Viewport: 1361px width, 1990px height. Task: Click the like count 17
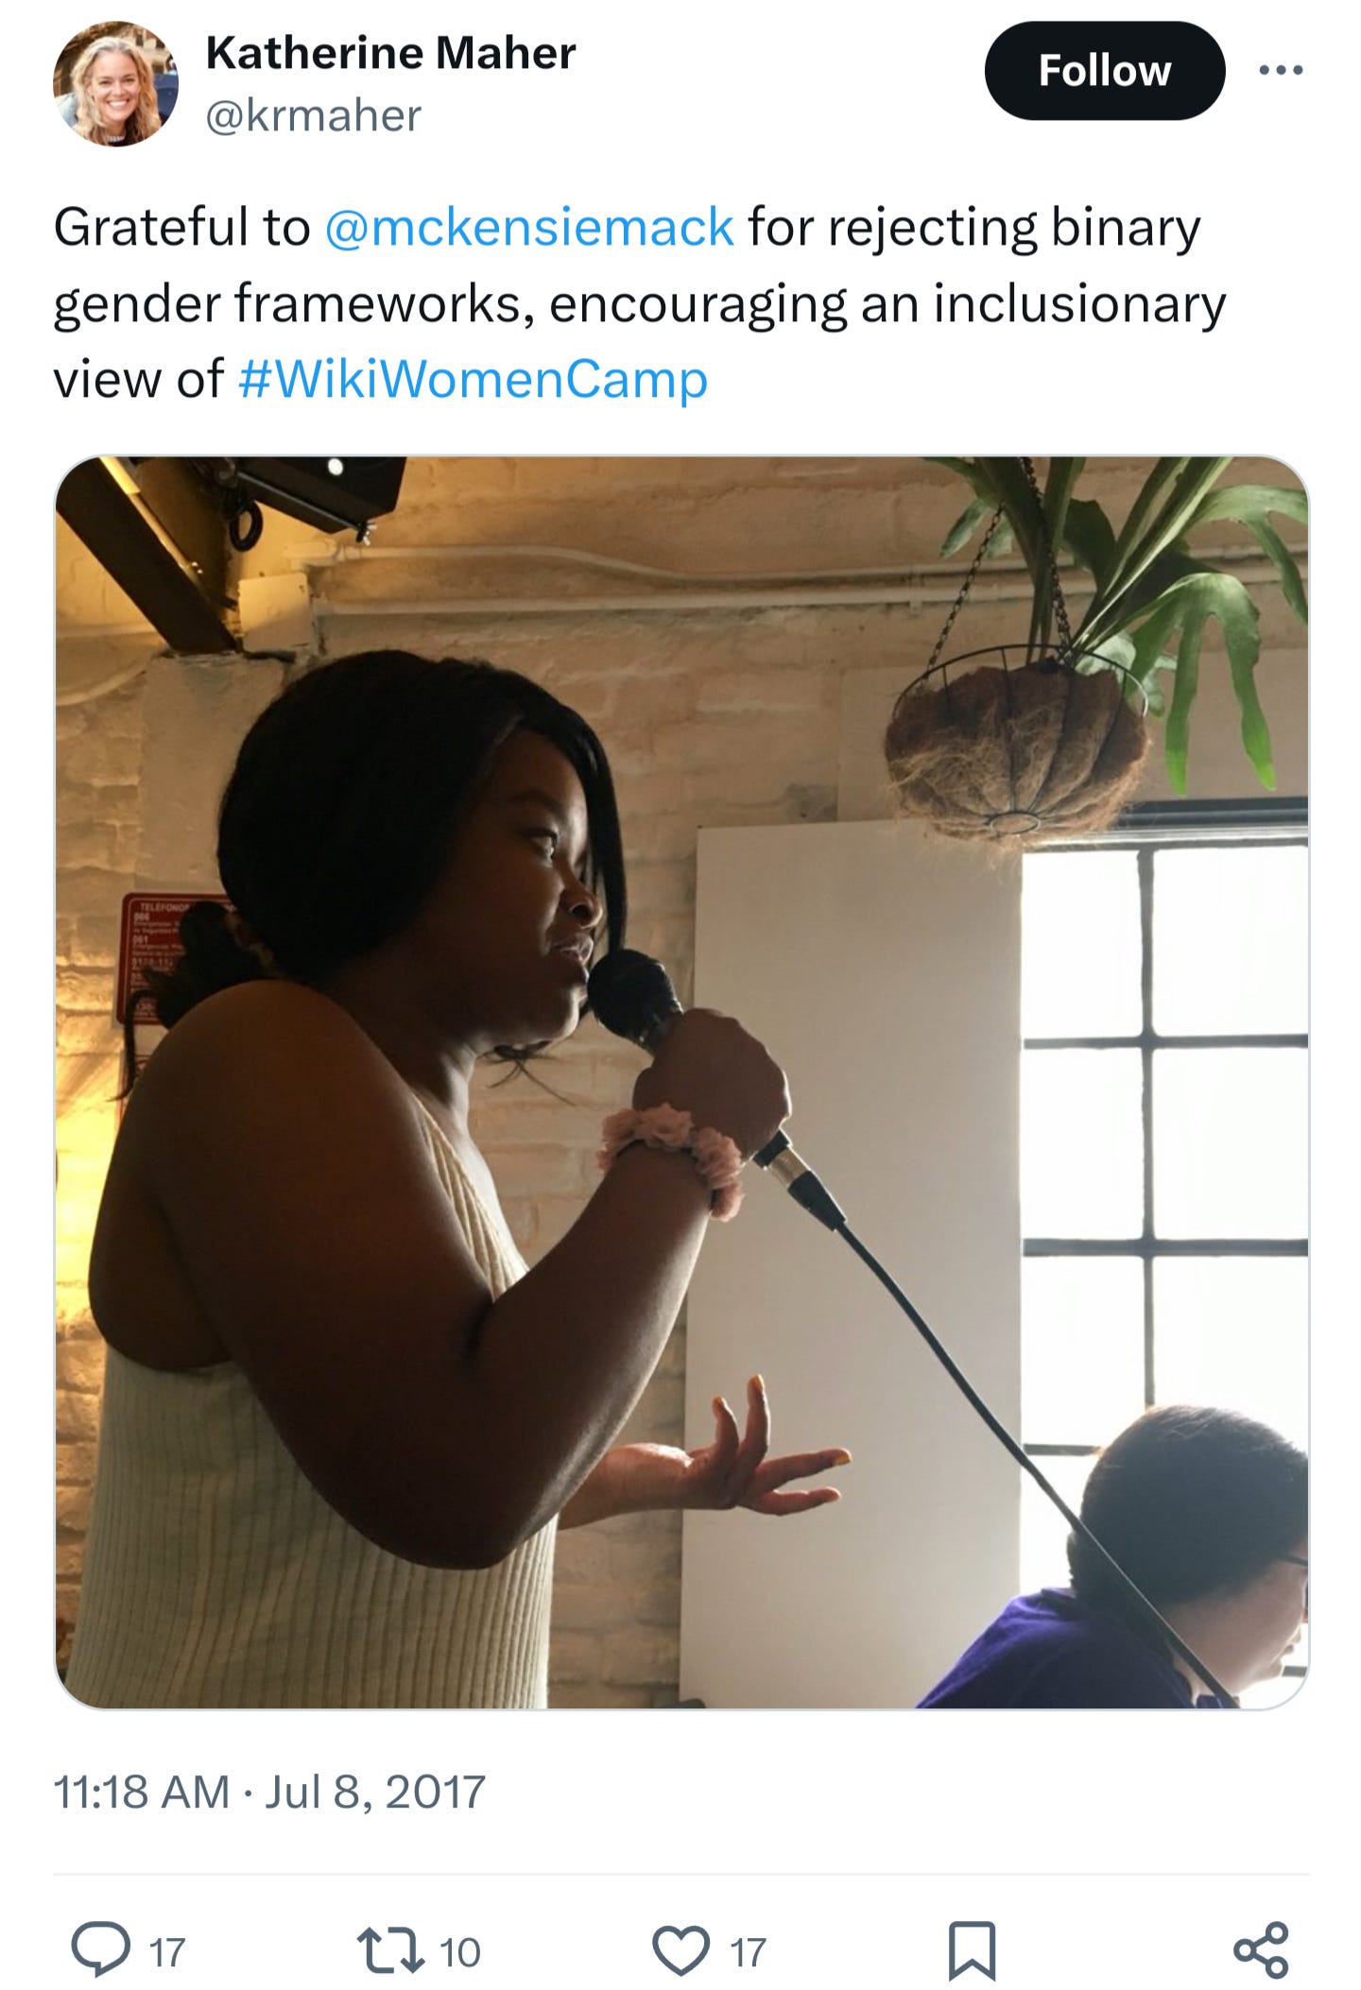point(748,1952)
